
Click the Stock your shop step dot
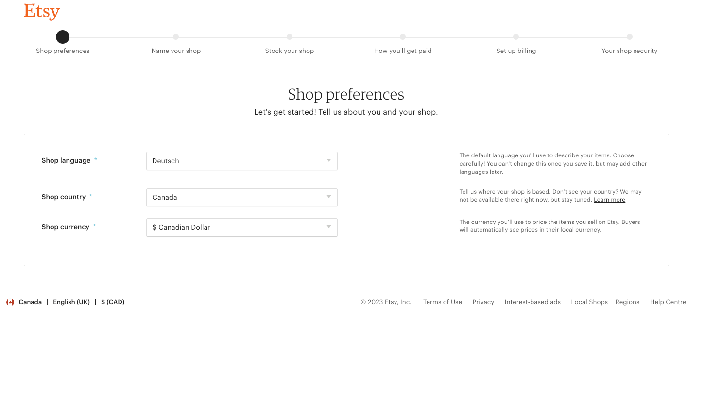(290, 37)
